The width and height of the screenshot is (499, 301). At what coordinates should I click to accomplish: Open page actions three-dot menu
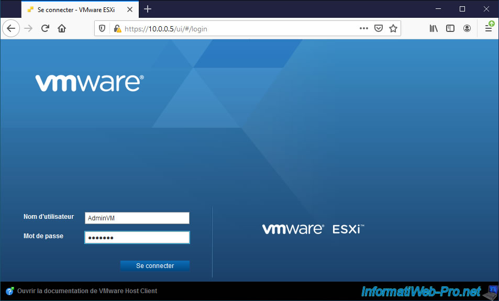coord(363,29)
